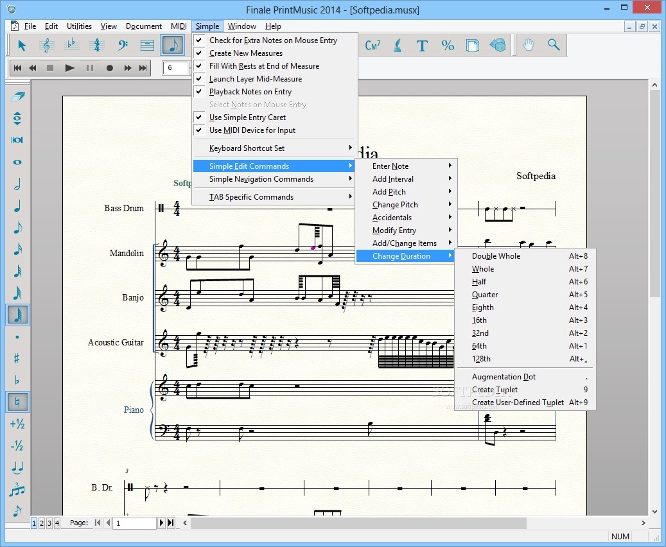Go to page 2 tab
Image resolution: width=666 pixels, height=547 pixels.
point(42,523)
